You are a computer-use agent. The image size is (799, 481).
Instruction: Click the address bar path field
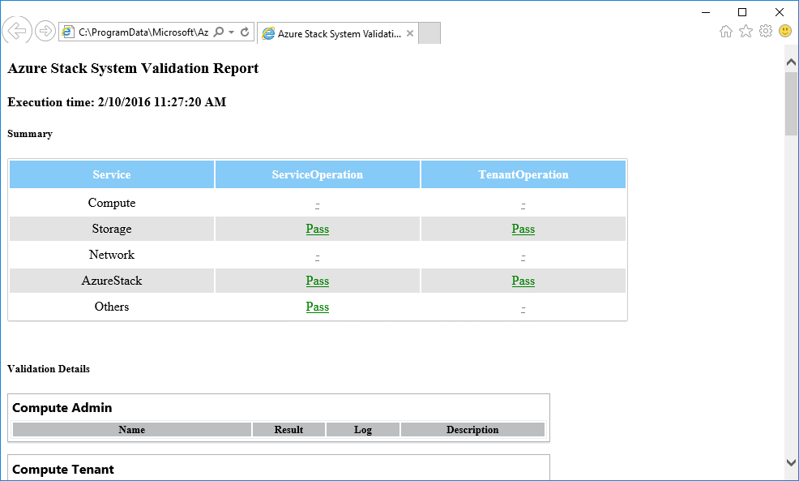point(143,32)
